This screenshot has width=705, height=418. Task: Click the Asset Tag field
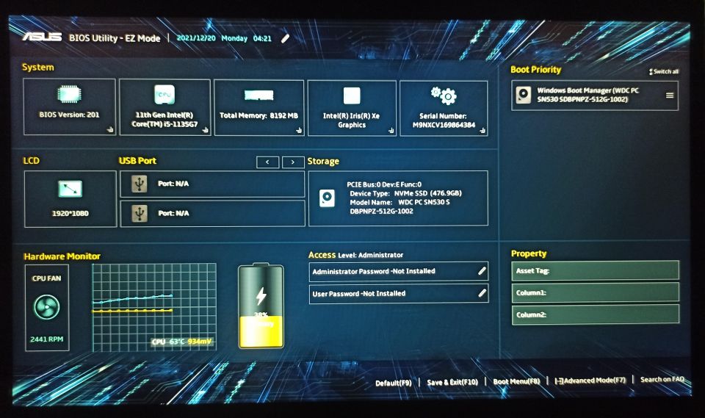(596, 270)
